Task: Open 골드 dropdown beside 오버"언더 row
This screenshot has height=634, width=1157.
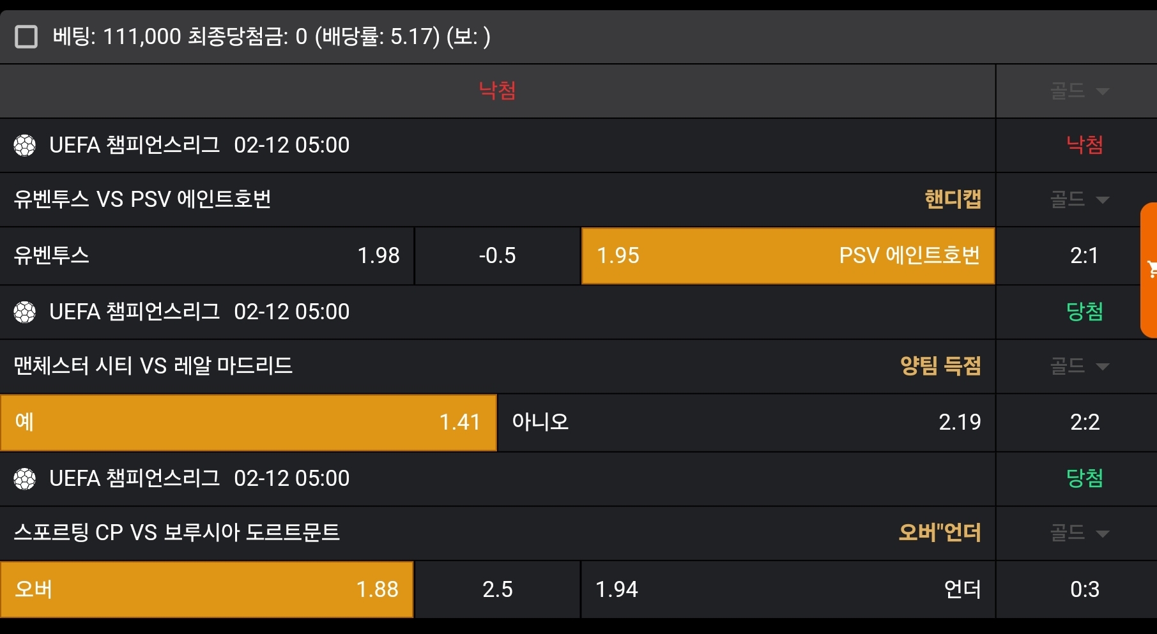Action: point(1079,533)
